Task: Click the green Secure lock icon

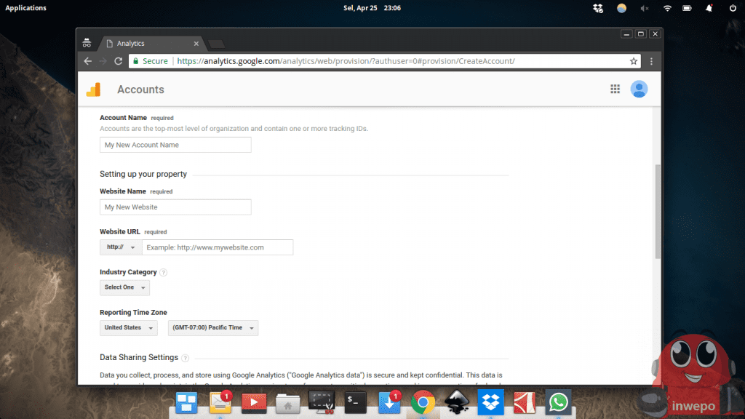Action: pyautogui.click(x=136, y=61)
